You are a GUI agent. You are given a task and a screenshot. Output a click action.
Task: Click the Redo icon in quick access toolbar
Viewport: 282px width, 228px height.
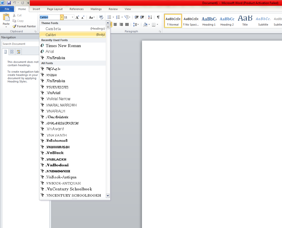pos(23,3)
